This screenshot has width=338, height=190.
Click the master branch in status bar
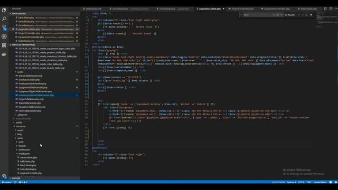tap(7, 182)
